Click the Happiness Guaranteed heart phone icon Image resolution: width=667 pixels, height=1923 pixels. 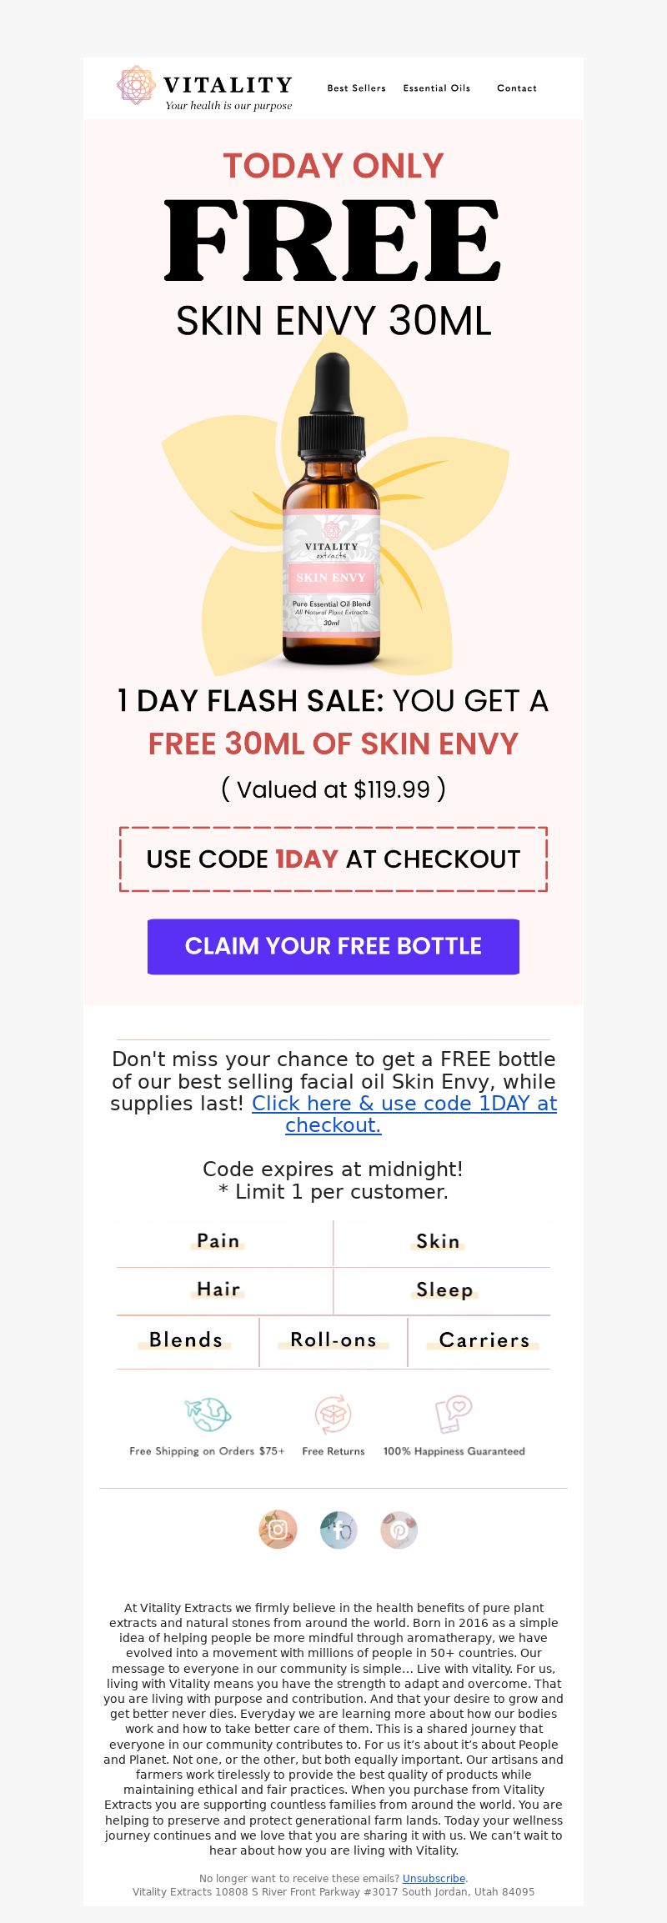454,1414
